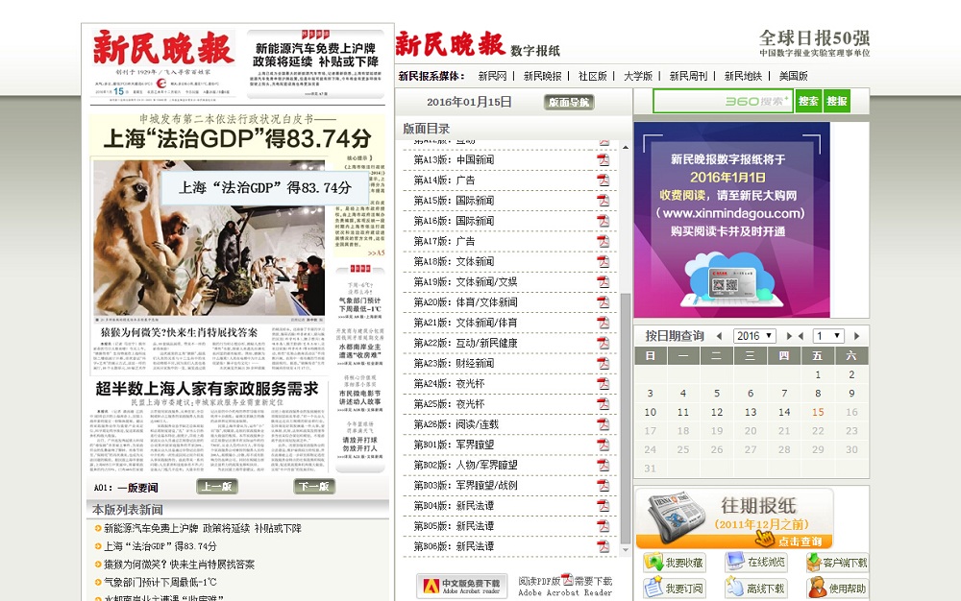961x601 pixels.
Task: Open article 新能源汽车免费上沪牌 in list
Action: coord(203,528)
